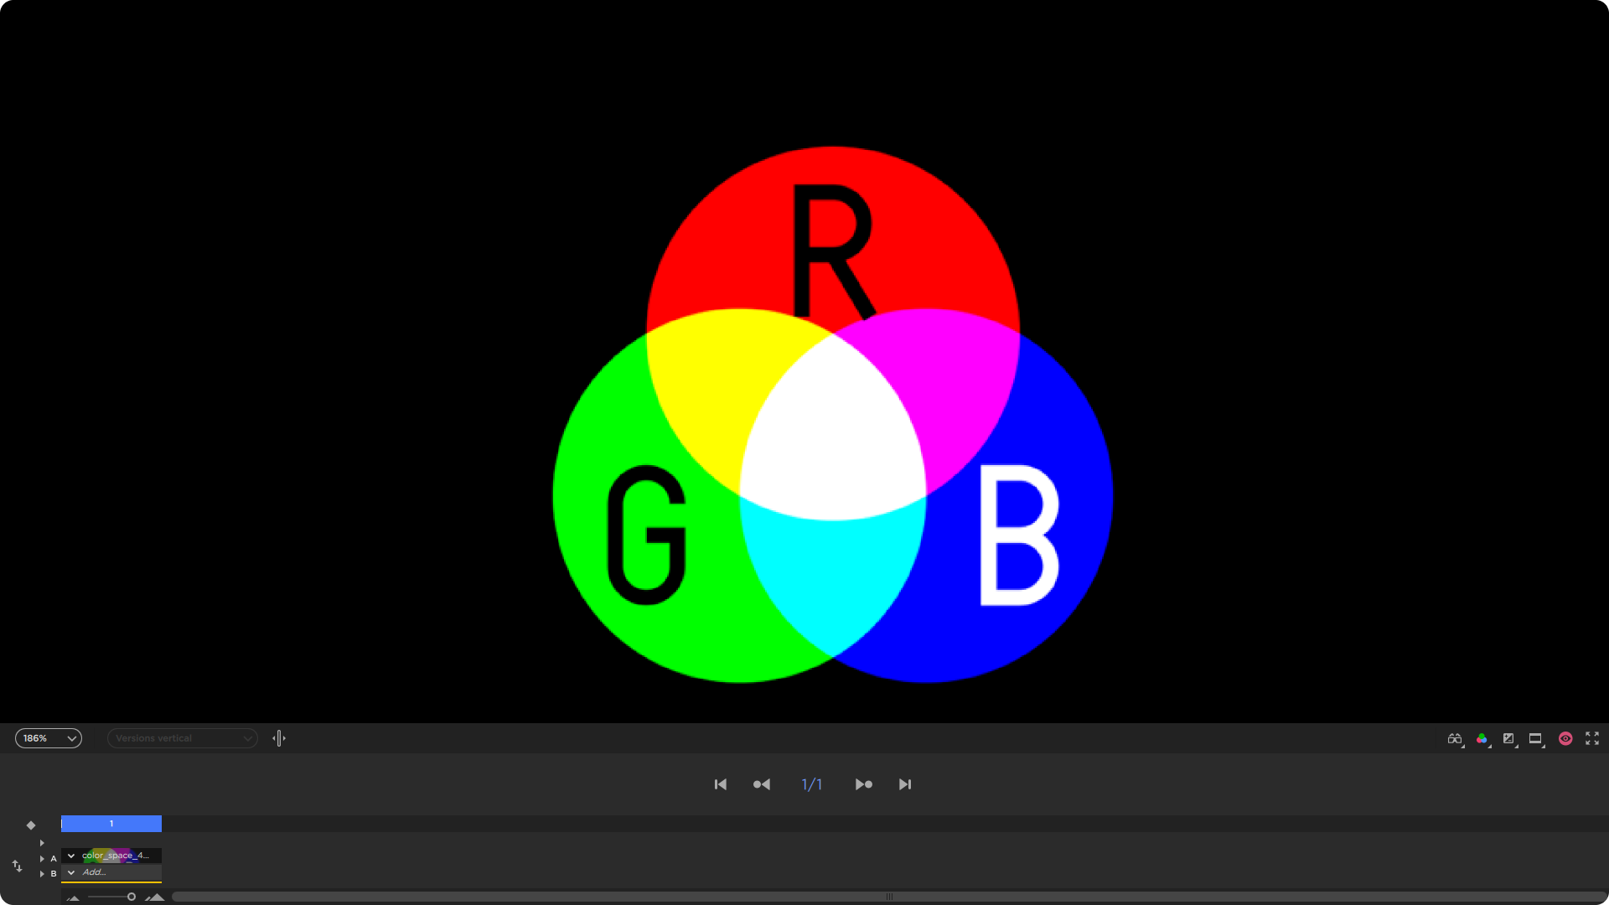
Task: Expand the unlabeled top timeline row arrow
Action: [x=42, y=843]
